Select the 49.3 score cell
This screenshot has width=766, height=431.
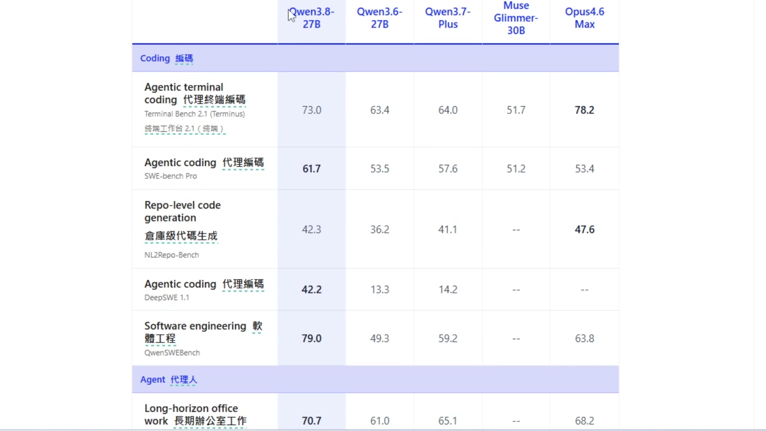(380, 338)
